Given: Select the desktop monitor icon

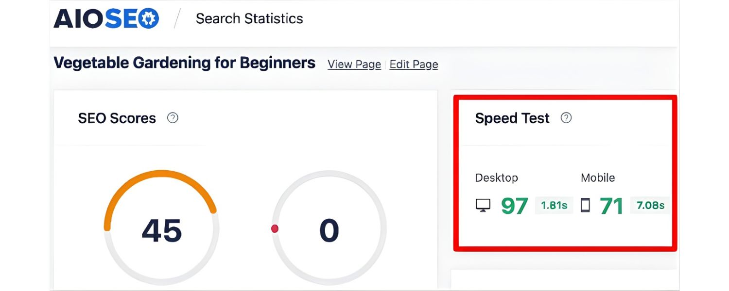Looking at the screenshot, I should tap(484, 205).
